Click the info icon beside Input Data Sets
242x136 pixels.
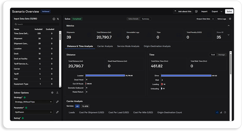(54, 19)
